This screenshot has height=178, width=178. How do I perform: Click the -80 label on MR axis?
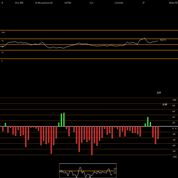174,151
